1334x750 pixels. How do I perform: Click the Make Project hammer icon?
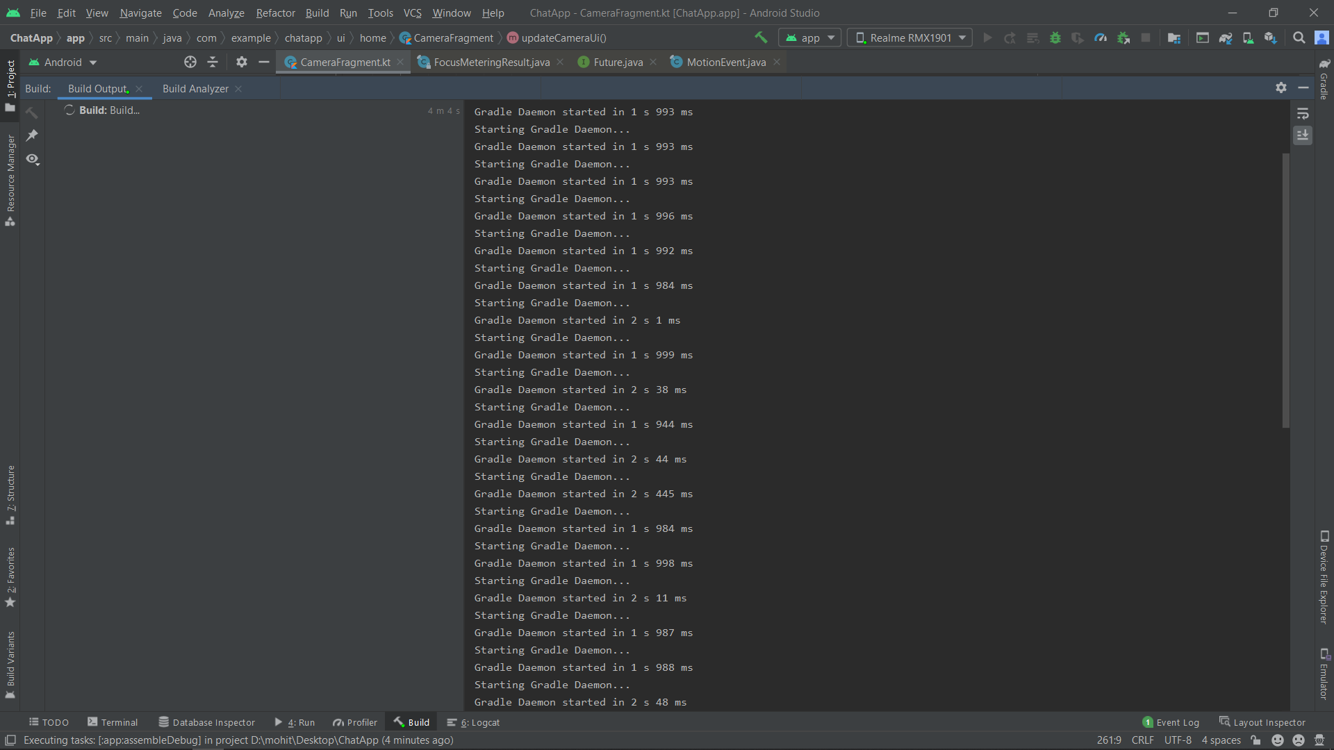click(x=761, y=37)
